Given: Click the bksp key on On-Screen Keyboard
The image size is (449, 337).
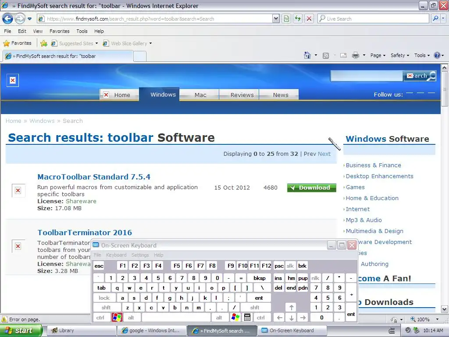Looking at the screenshot, I should (259, 278).
